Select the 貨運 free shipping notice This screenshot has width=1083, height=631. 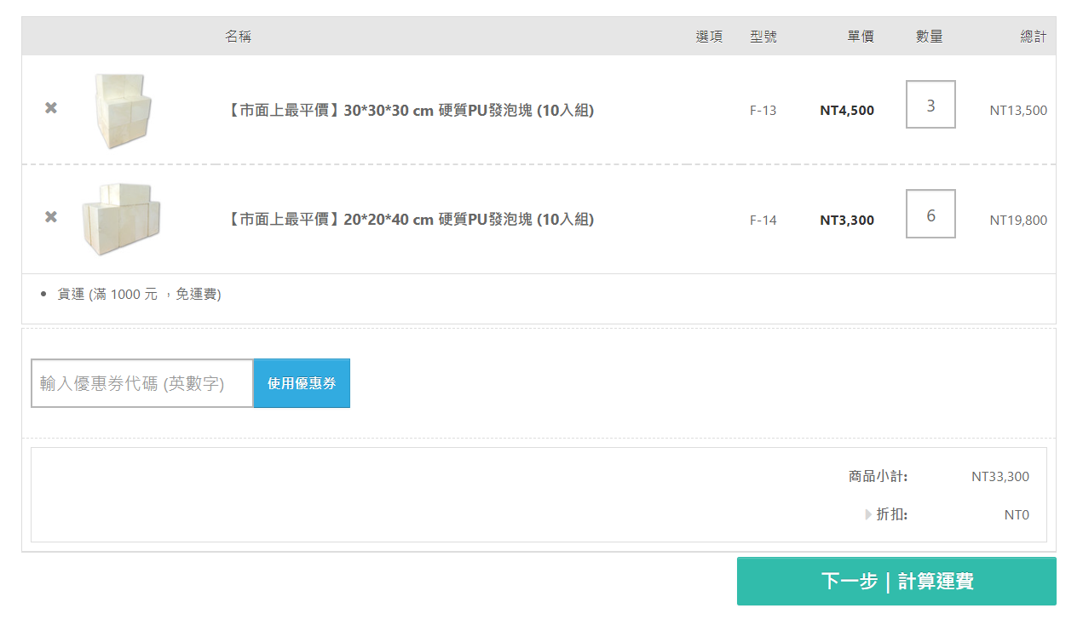point(139,295)
